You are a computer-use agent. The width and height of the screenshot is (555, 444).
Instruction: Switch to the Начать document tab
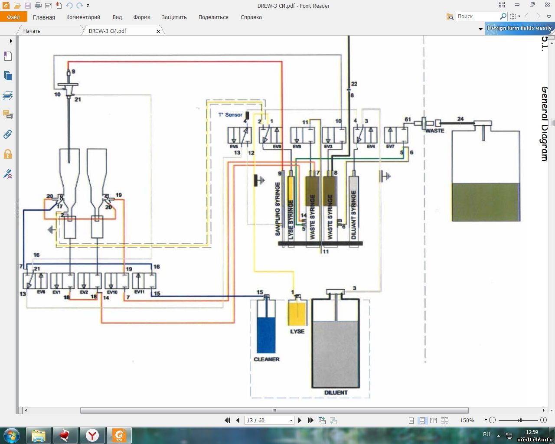coord(32,31)
